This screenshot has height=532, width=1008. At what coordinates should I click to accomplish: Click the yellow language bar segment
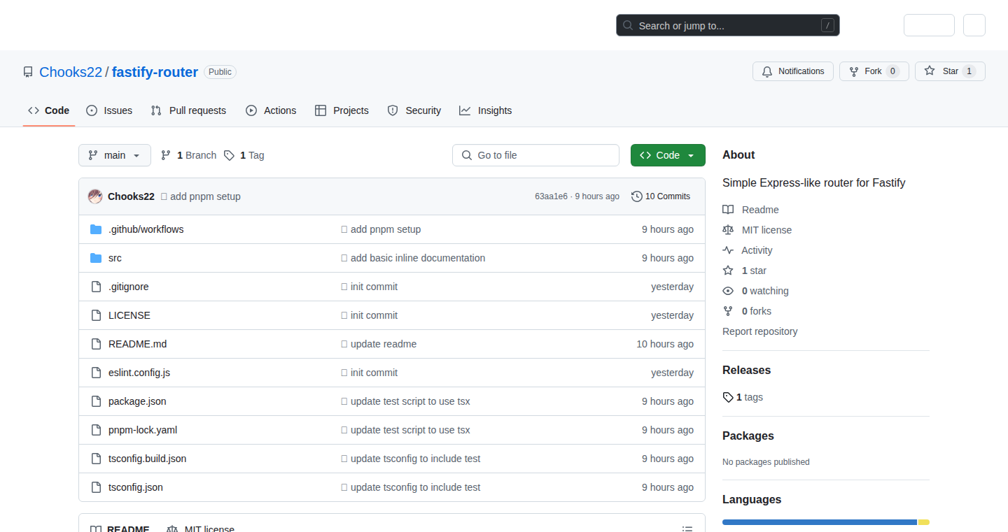(x=924, y=522)
